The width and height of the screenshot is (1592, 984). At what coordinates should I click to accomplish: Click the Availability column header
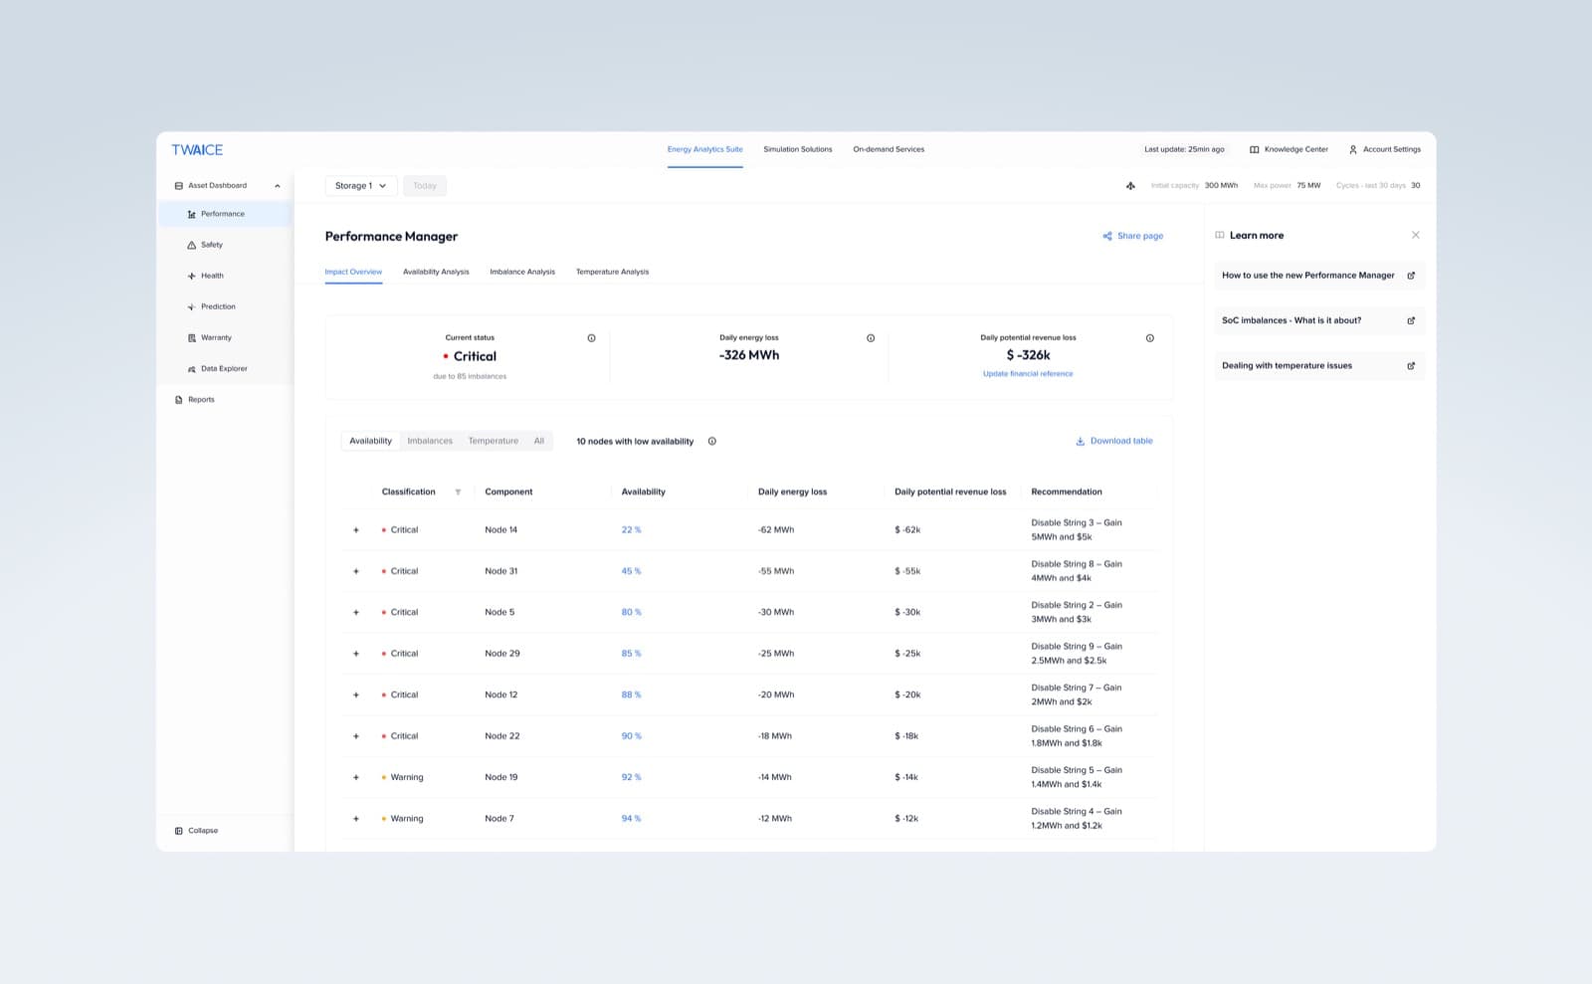click(643, 492)
